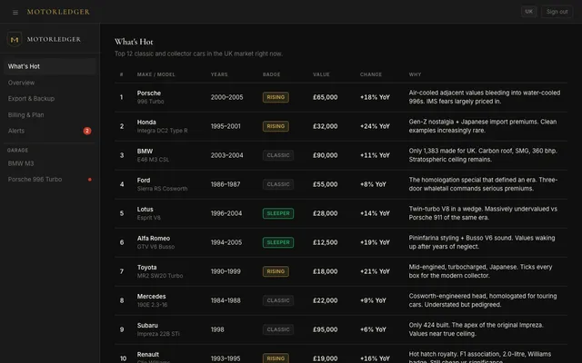
Task: Click the Lotus make name
Action: click(x=145, y=210)
